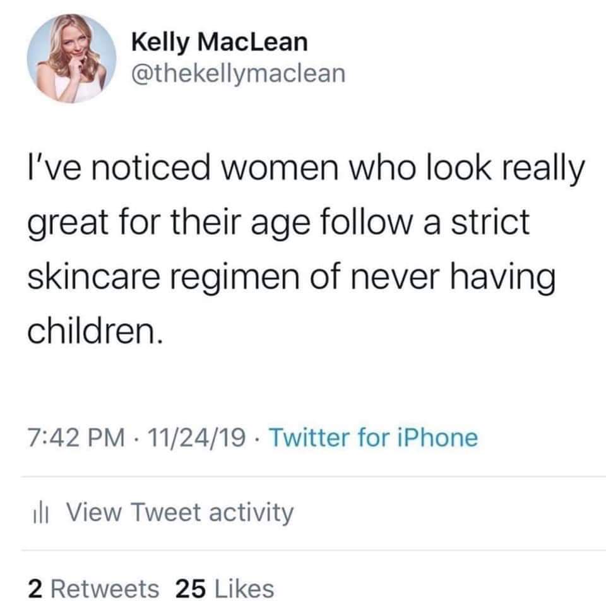Click the @thekellymaclean handle
Viewport: 606px width, 601px height.
[239, 74]
